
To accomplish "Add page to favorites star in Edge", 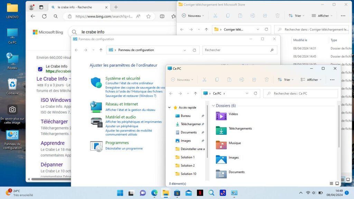I will 148,16.
